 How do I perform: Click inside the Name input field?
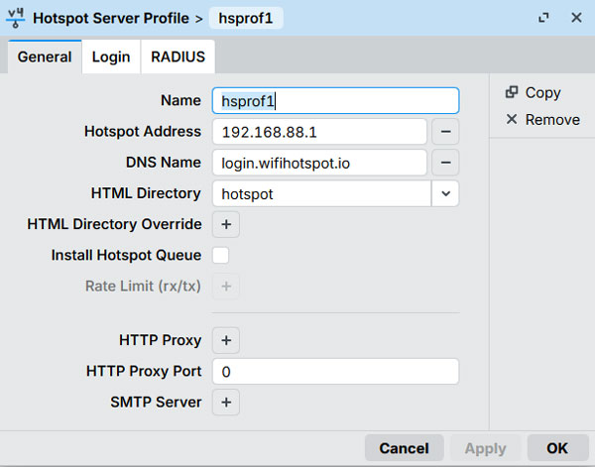334,100
